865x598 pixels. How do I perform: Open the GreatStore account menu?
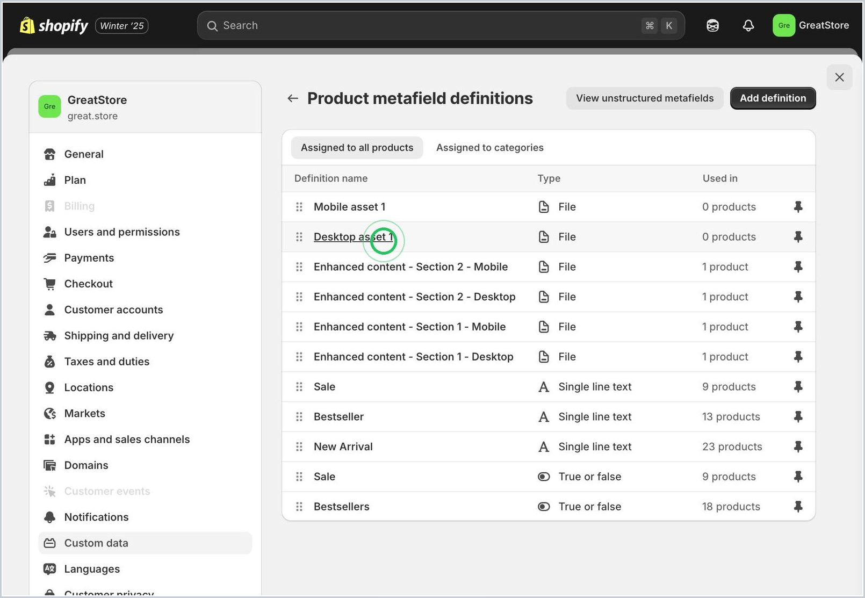[811, 25]
